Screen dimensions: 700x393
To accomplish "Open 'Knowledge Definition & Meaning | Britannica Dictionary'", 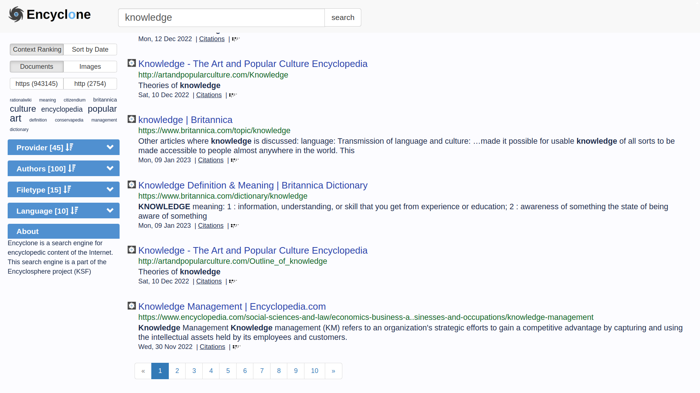I will click(x=253, y=185).
